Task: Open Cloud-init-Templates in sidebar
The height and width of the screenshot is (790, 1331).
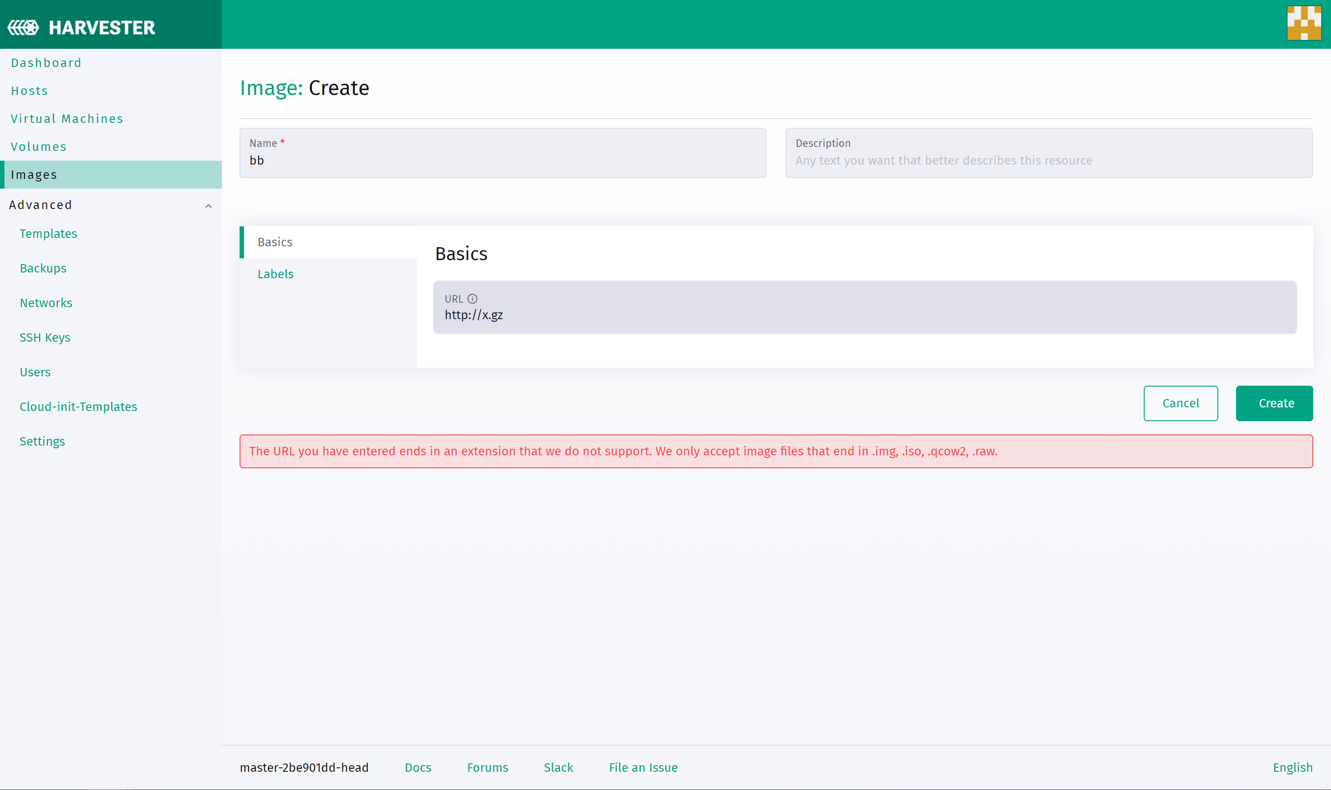Action: 78,407
